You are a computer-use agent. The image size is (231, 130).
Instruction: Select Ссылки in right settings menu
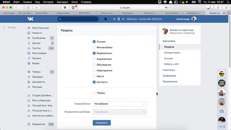pyautogui.click(x=169, y=58)
